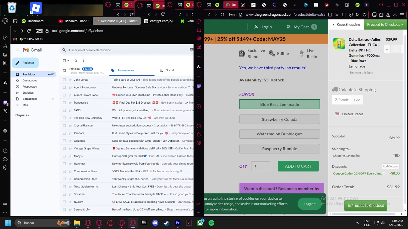Open the Horchow furniture arrivals email
408x229 pixels.
tap(126, 164)
